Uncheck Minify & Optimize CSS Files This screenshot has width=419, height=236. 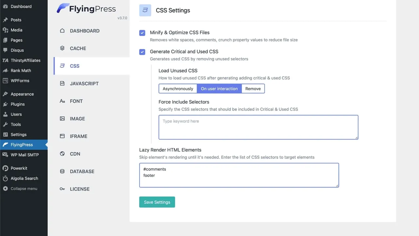[142, 33]
